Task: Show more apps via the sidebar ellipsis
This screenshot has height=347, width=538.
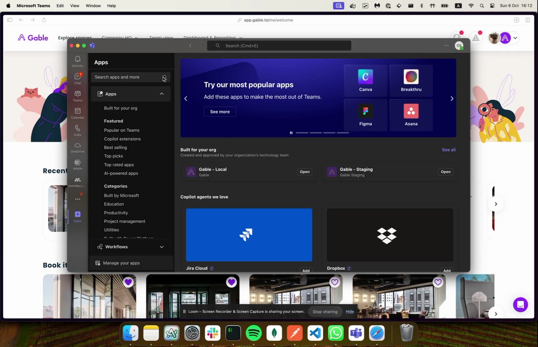Action: pyautogui.click(x=77, y=199)
